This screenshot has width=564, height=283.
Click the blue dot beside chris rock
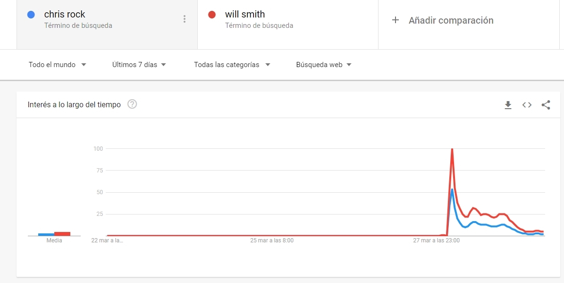click(31, 15)
